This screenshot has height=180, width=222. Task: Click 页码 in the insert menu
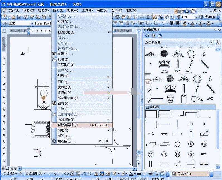coord(82,21)
